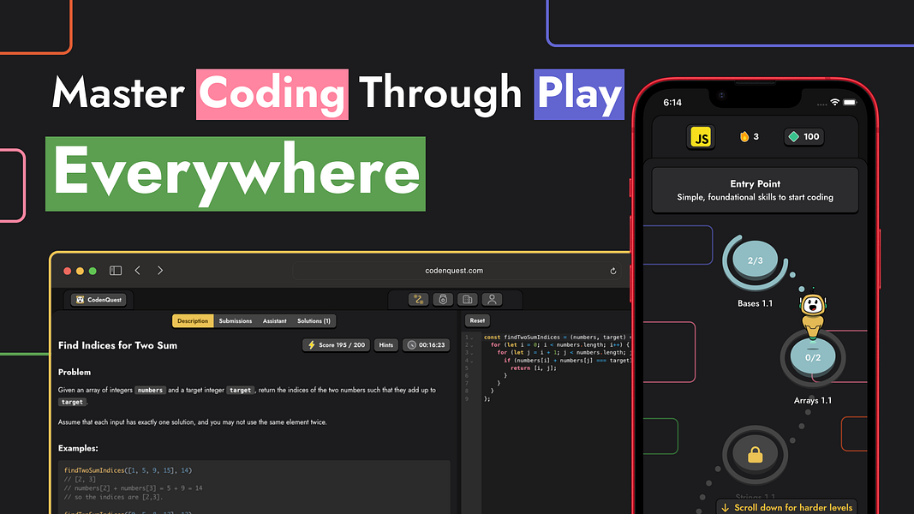Open the Assistant tab
The width and height of the screenshot is (914, 514).
pos(274,320)
